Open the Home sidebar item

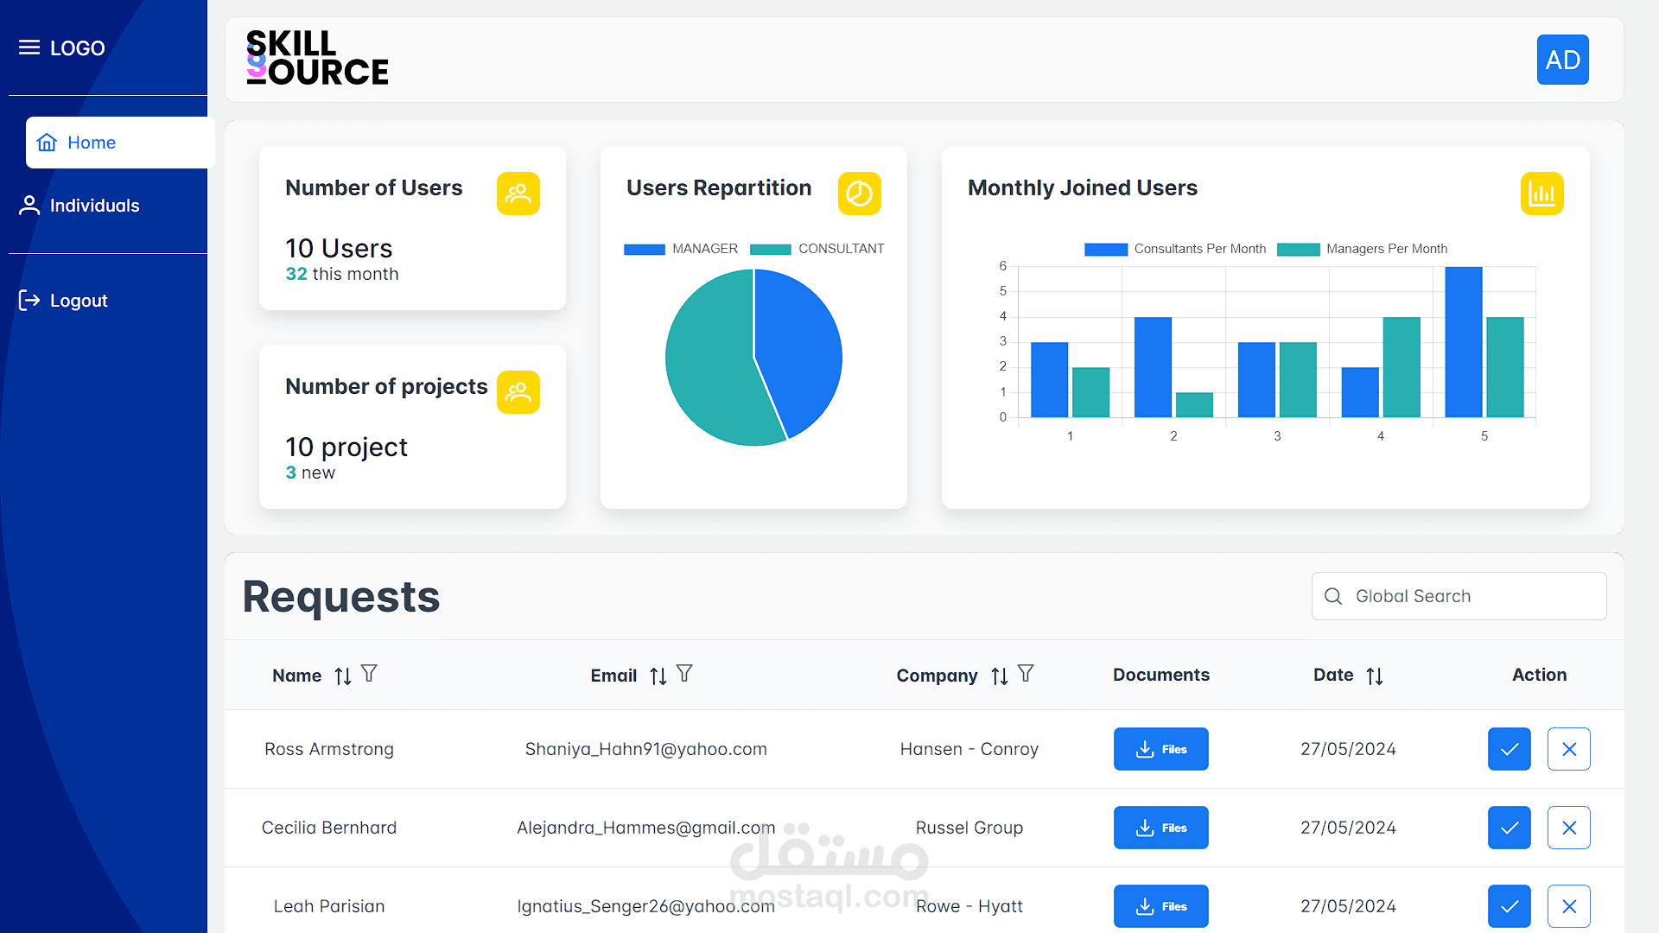click(120, 143)
